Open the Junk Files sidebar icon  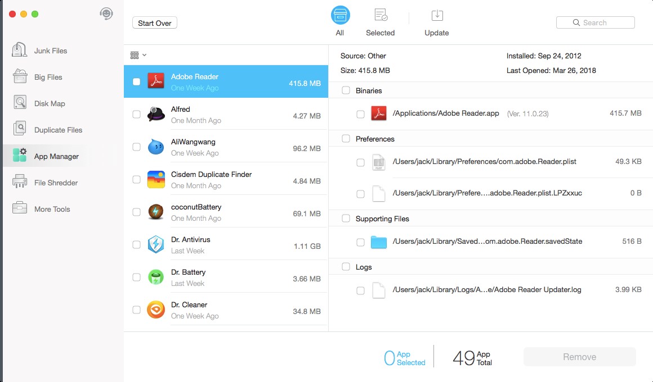click(20, 51)
